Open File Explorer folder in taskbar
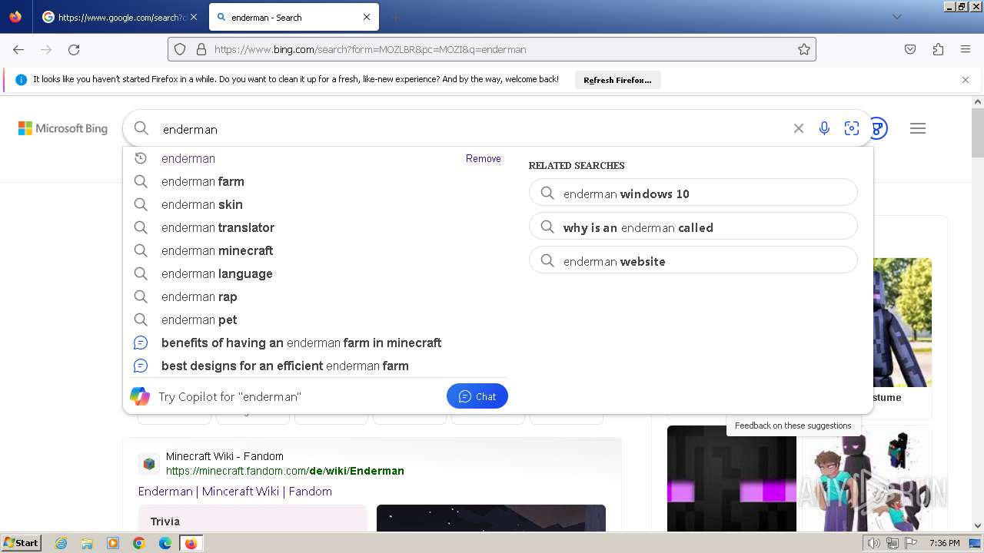 (x=87, y=543)
